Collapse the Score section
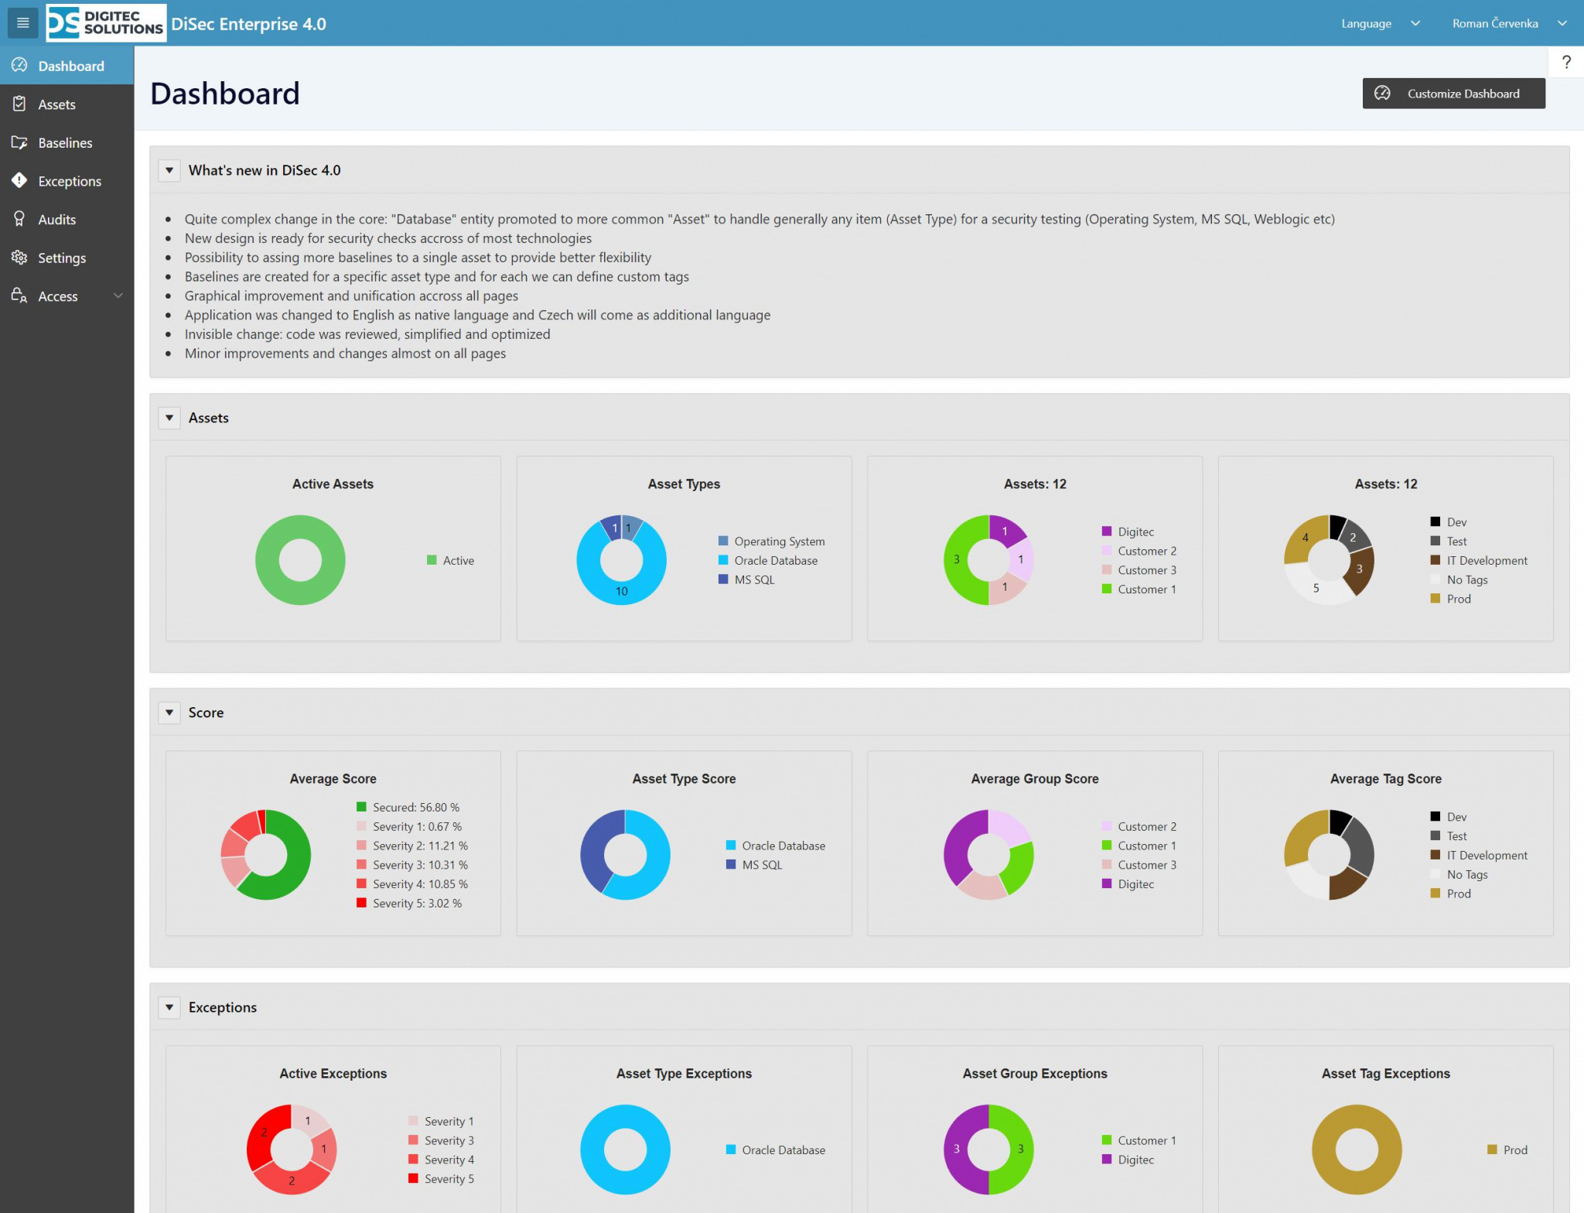 pyautogui.click(x=169, y=712)
